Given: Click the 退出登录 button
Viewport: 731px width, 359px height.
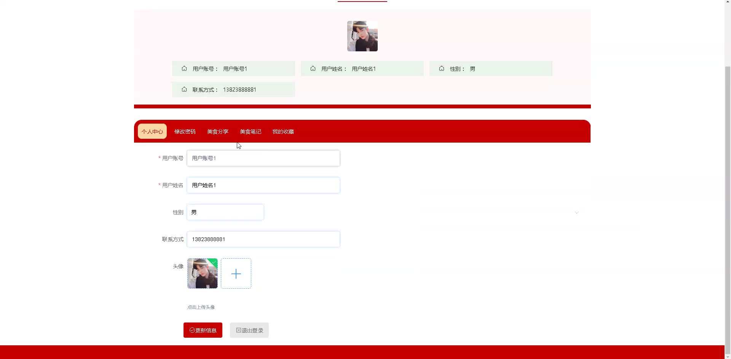Looking at the screenshot, I should (x=249, y=330).
